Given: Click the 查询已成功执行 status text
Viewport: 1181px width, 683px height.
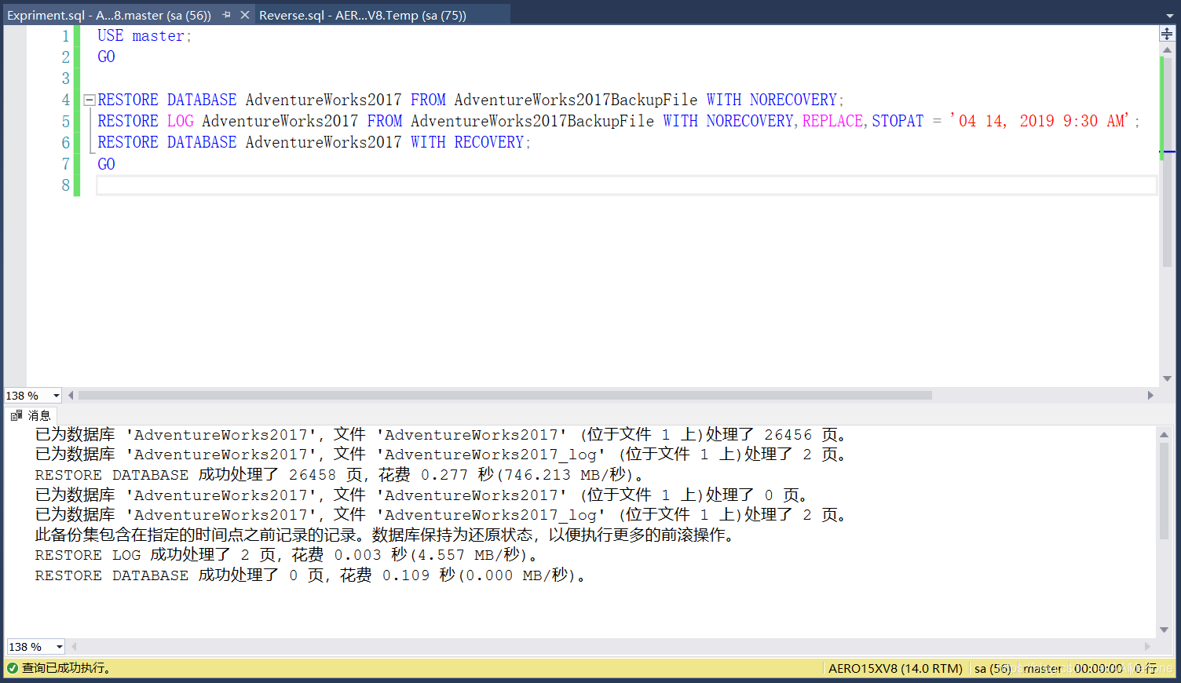Looking at the screenshot, I should coord(67,668).
